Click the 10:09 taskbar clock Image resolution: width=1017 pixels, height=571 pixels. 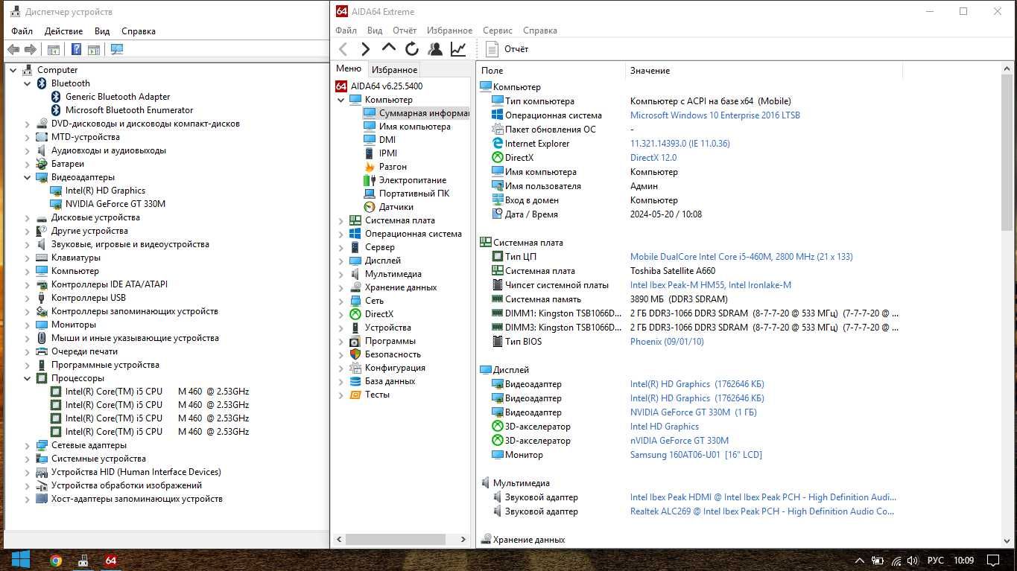coord(963,561)
